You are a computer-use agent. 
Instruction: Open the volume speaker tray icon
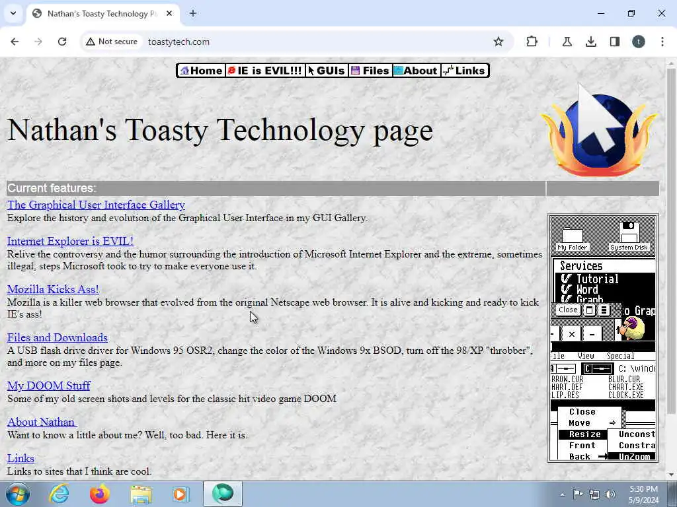point(610,494)
